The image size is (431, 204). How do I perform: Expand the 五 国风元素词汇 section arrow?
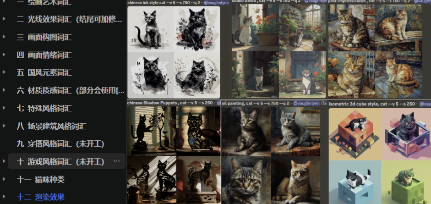coord(4,72)
